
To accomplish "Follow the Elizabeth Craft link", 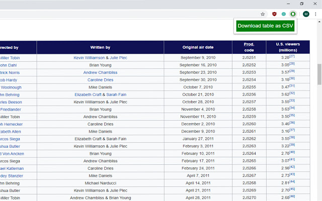I will point(89,94).
